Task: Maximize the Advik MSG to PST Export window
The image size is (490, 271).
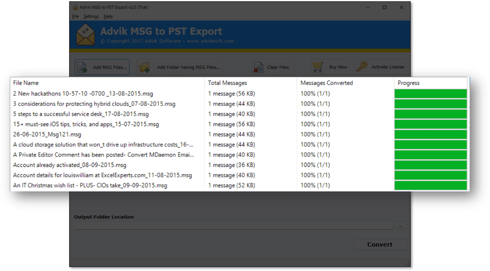Action: (384, 7)
